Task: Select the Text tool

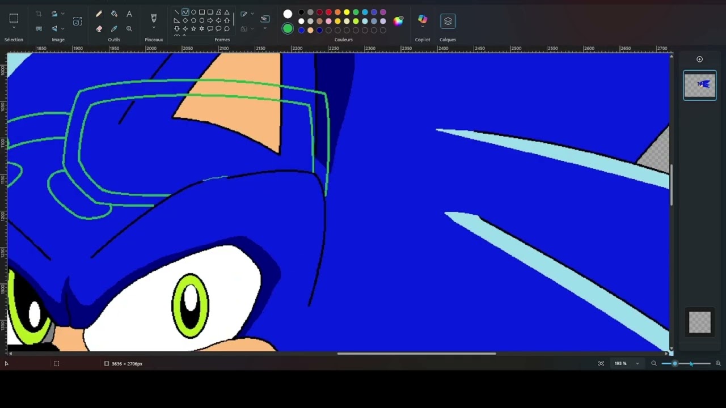Action: pos(129,14)
